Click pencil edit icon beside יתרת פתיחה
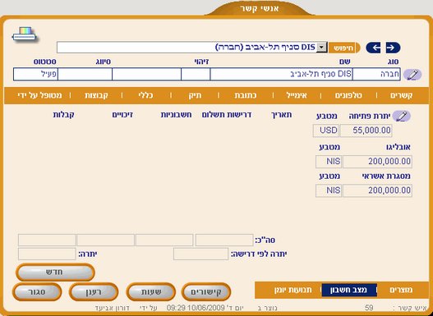The width and height of the screenshot is (433, 316). [x=401, y=116]
